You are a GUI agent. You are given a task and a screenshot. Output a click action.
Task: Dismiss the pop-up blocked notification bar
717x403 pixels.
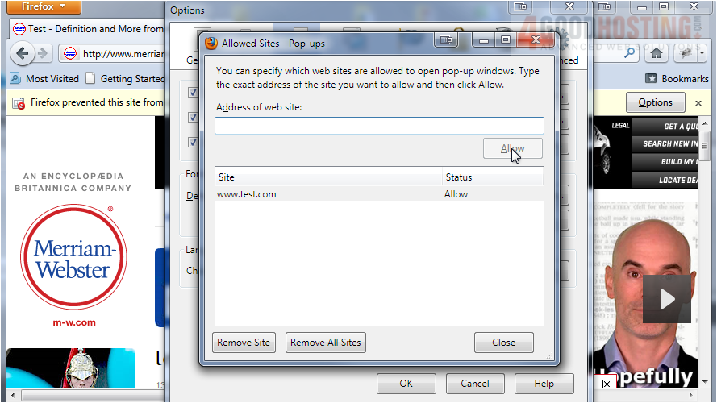tap(698, 102)
